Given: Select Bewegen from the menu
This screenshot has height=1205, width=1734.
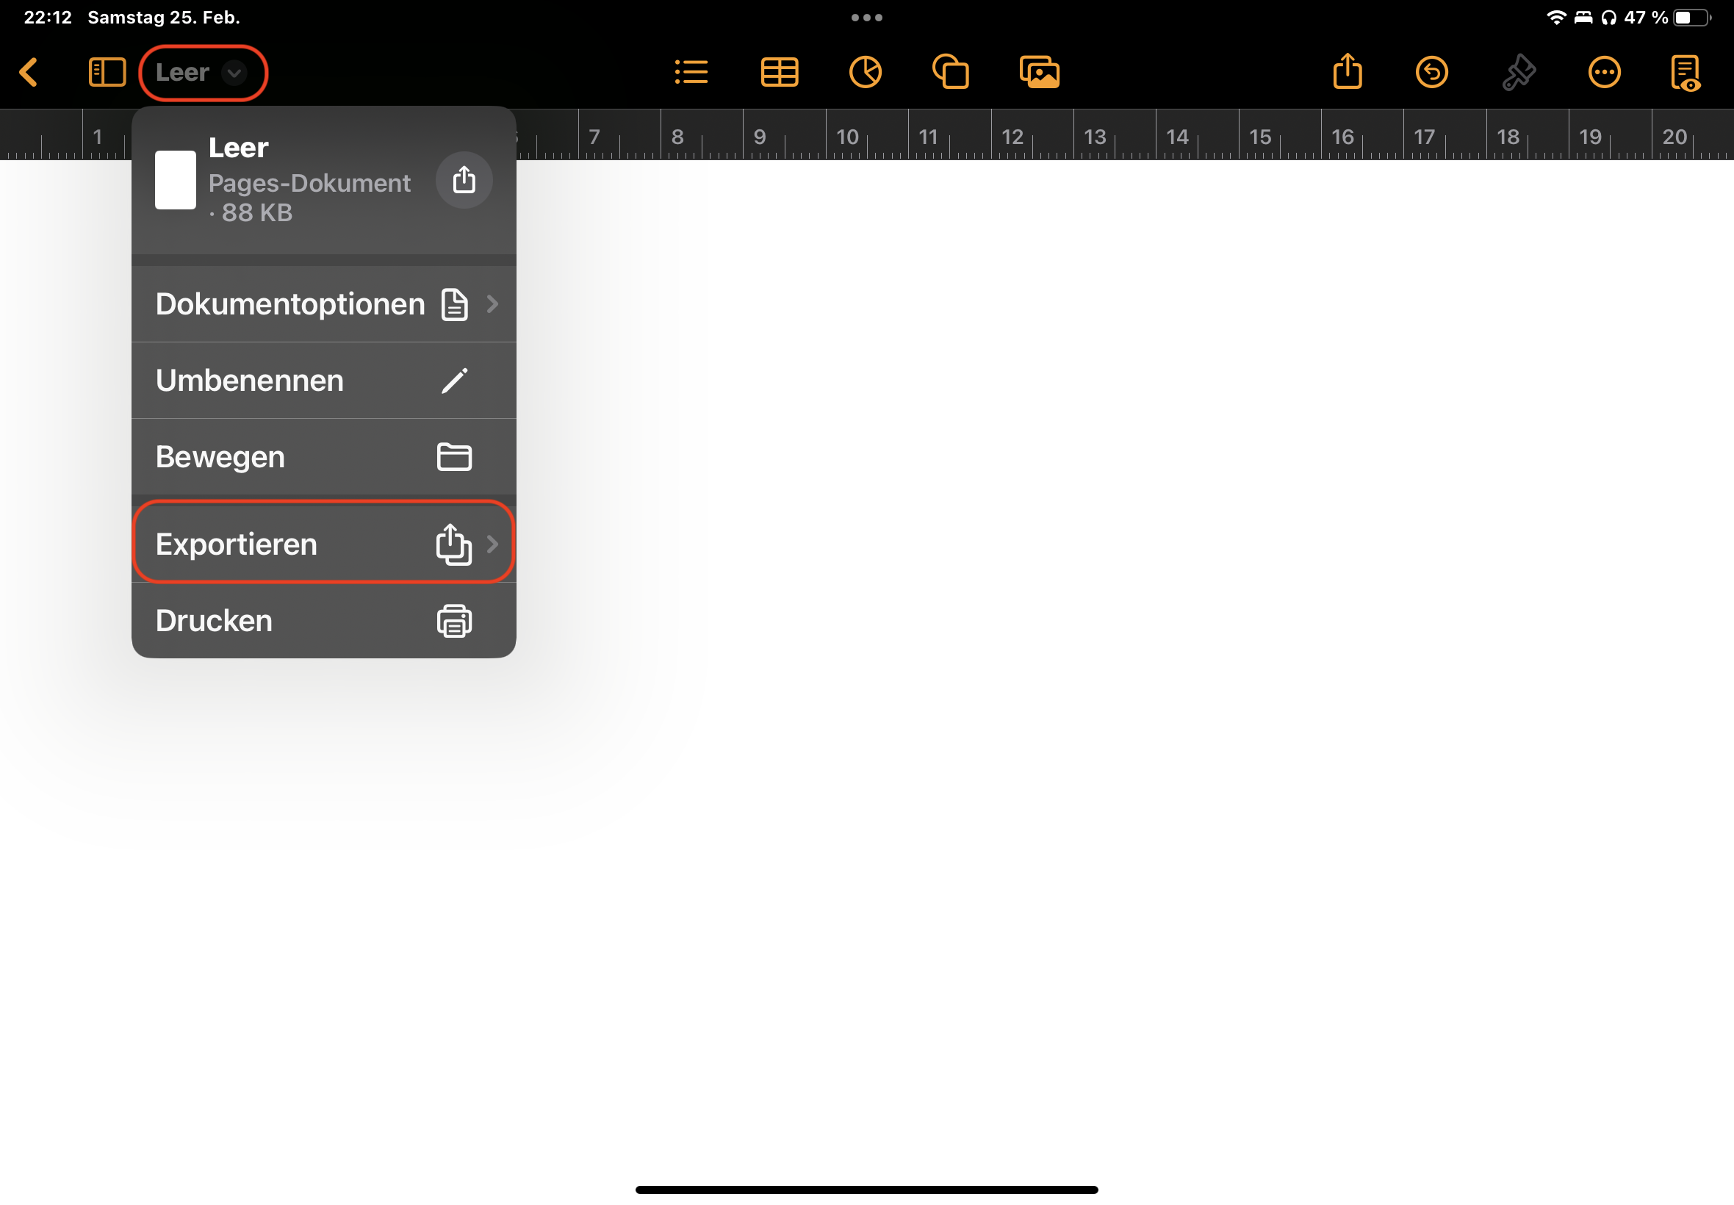Looking at the screenshot, I should 323,457.
